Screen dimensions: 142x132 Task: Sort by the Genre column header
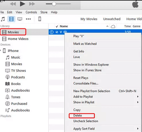[x=136, y=26]
